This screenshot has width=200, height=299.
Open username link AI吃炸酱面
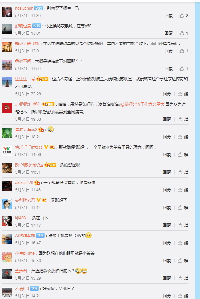25,236
